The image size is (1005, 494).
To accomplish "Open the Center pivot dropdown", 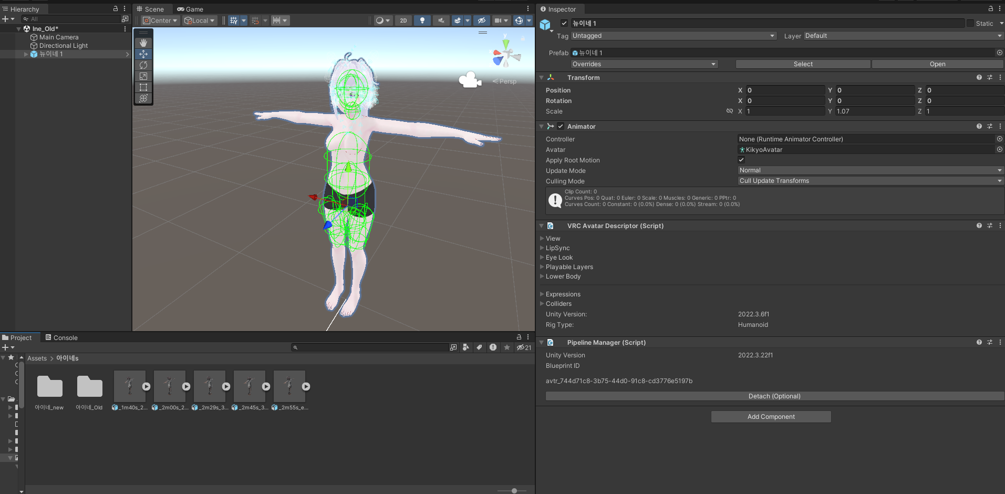I will 160,20.
